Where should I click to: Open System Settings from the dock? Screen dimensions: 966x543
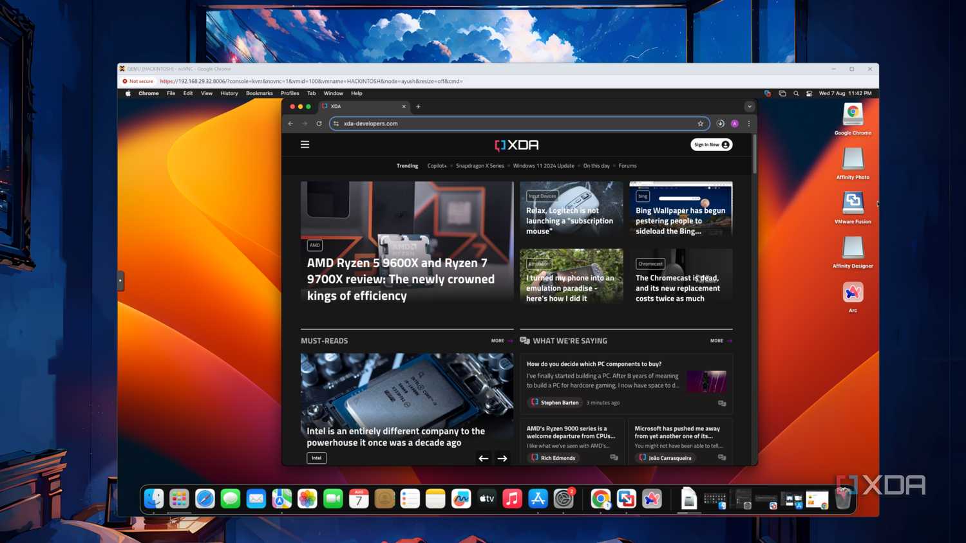[x=563, y=499]
